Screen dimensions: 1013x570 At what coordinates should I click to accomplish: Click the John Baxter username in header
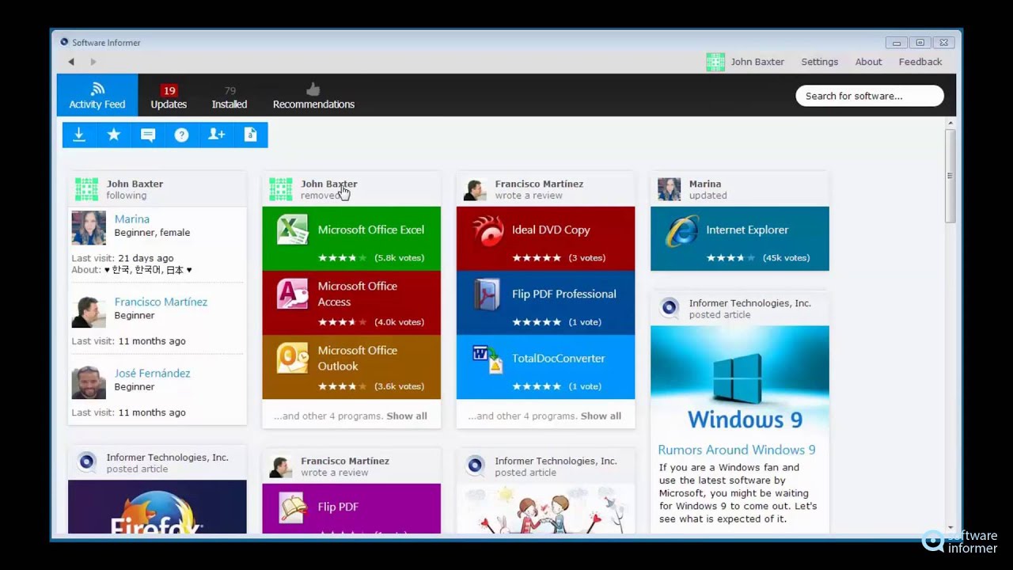pos(757,62)
